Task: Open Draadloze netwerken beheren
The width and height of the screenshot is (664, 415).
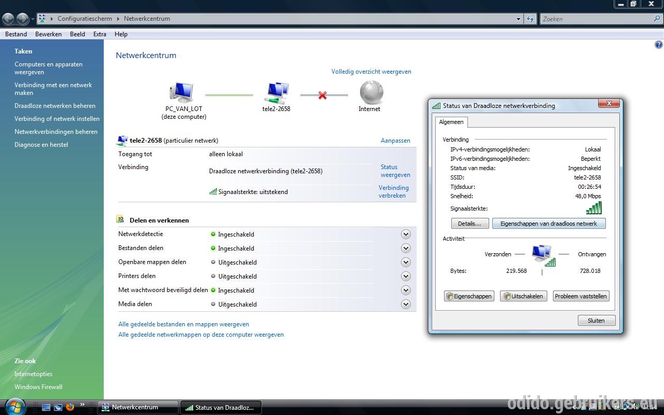Action: 55,106
